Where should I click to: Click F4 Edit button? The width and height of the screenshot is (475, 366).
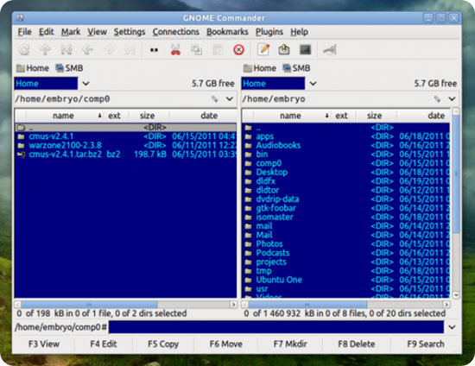tap(104, 344)
